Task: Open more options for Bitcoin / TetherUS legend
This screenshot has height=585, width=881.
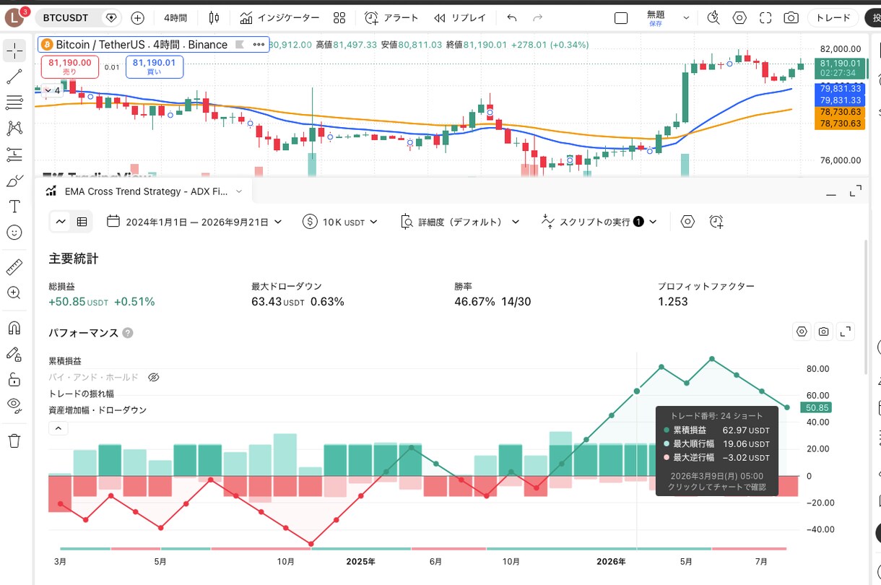Action: pos(259,44)
